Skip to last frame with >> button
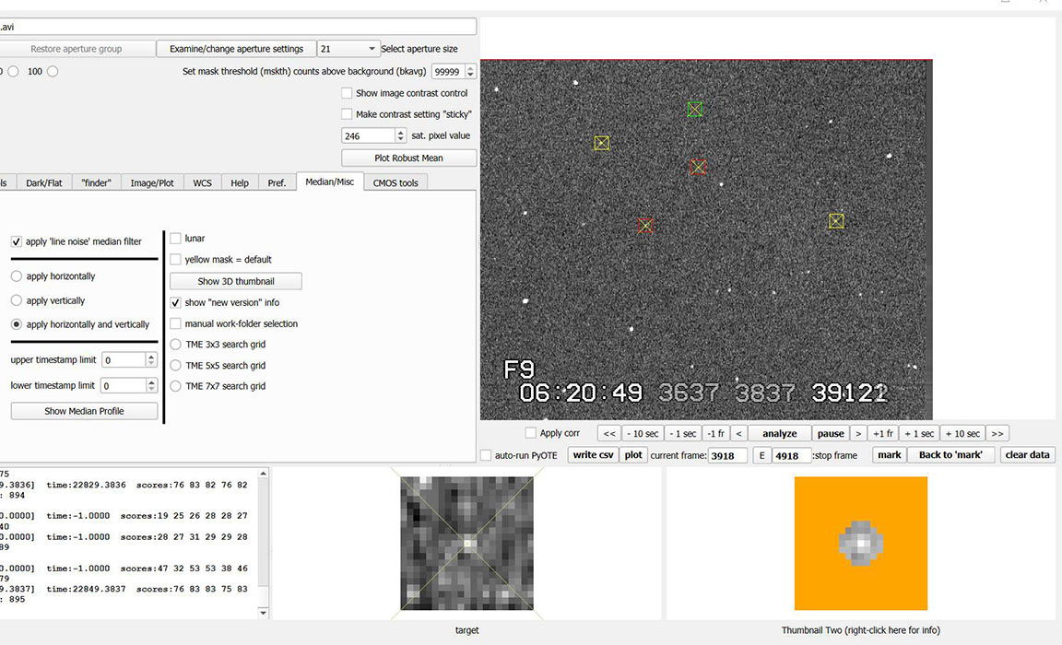The height and width of the screenshot is (645, 1062). point(997,433)
